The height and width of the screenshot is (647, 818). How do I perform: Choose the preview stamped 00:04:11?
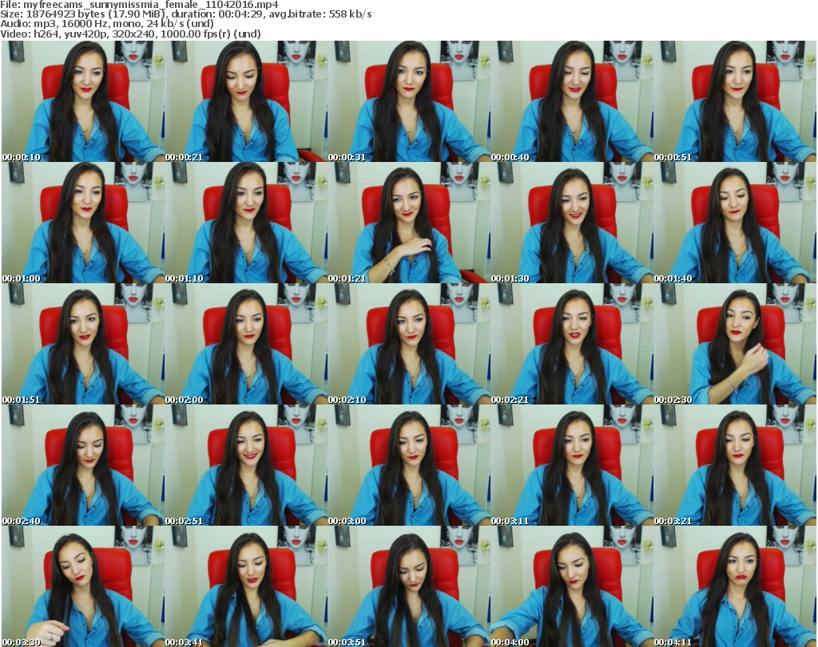735,586
